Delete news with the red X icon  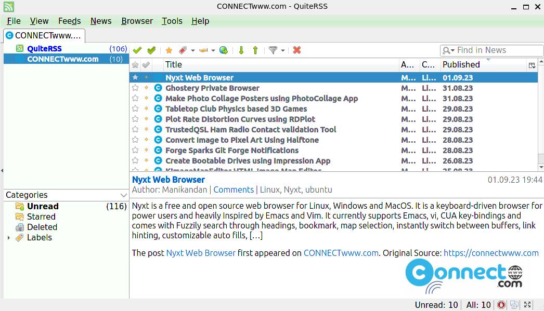pyautogui.click(x=296, y=50)
